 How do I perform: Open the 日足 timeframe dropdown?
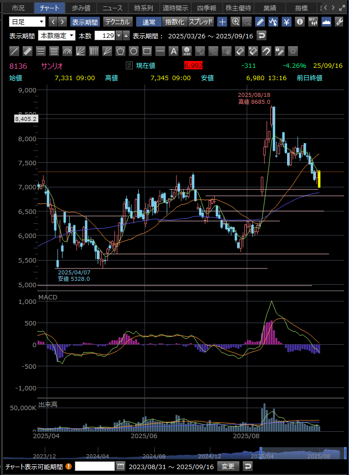pos(28,22)
